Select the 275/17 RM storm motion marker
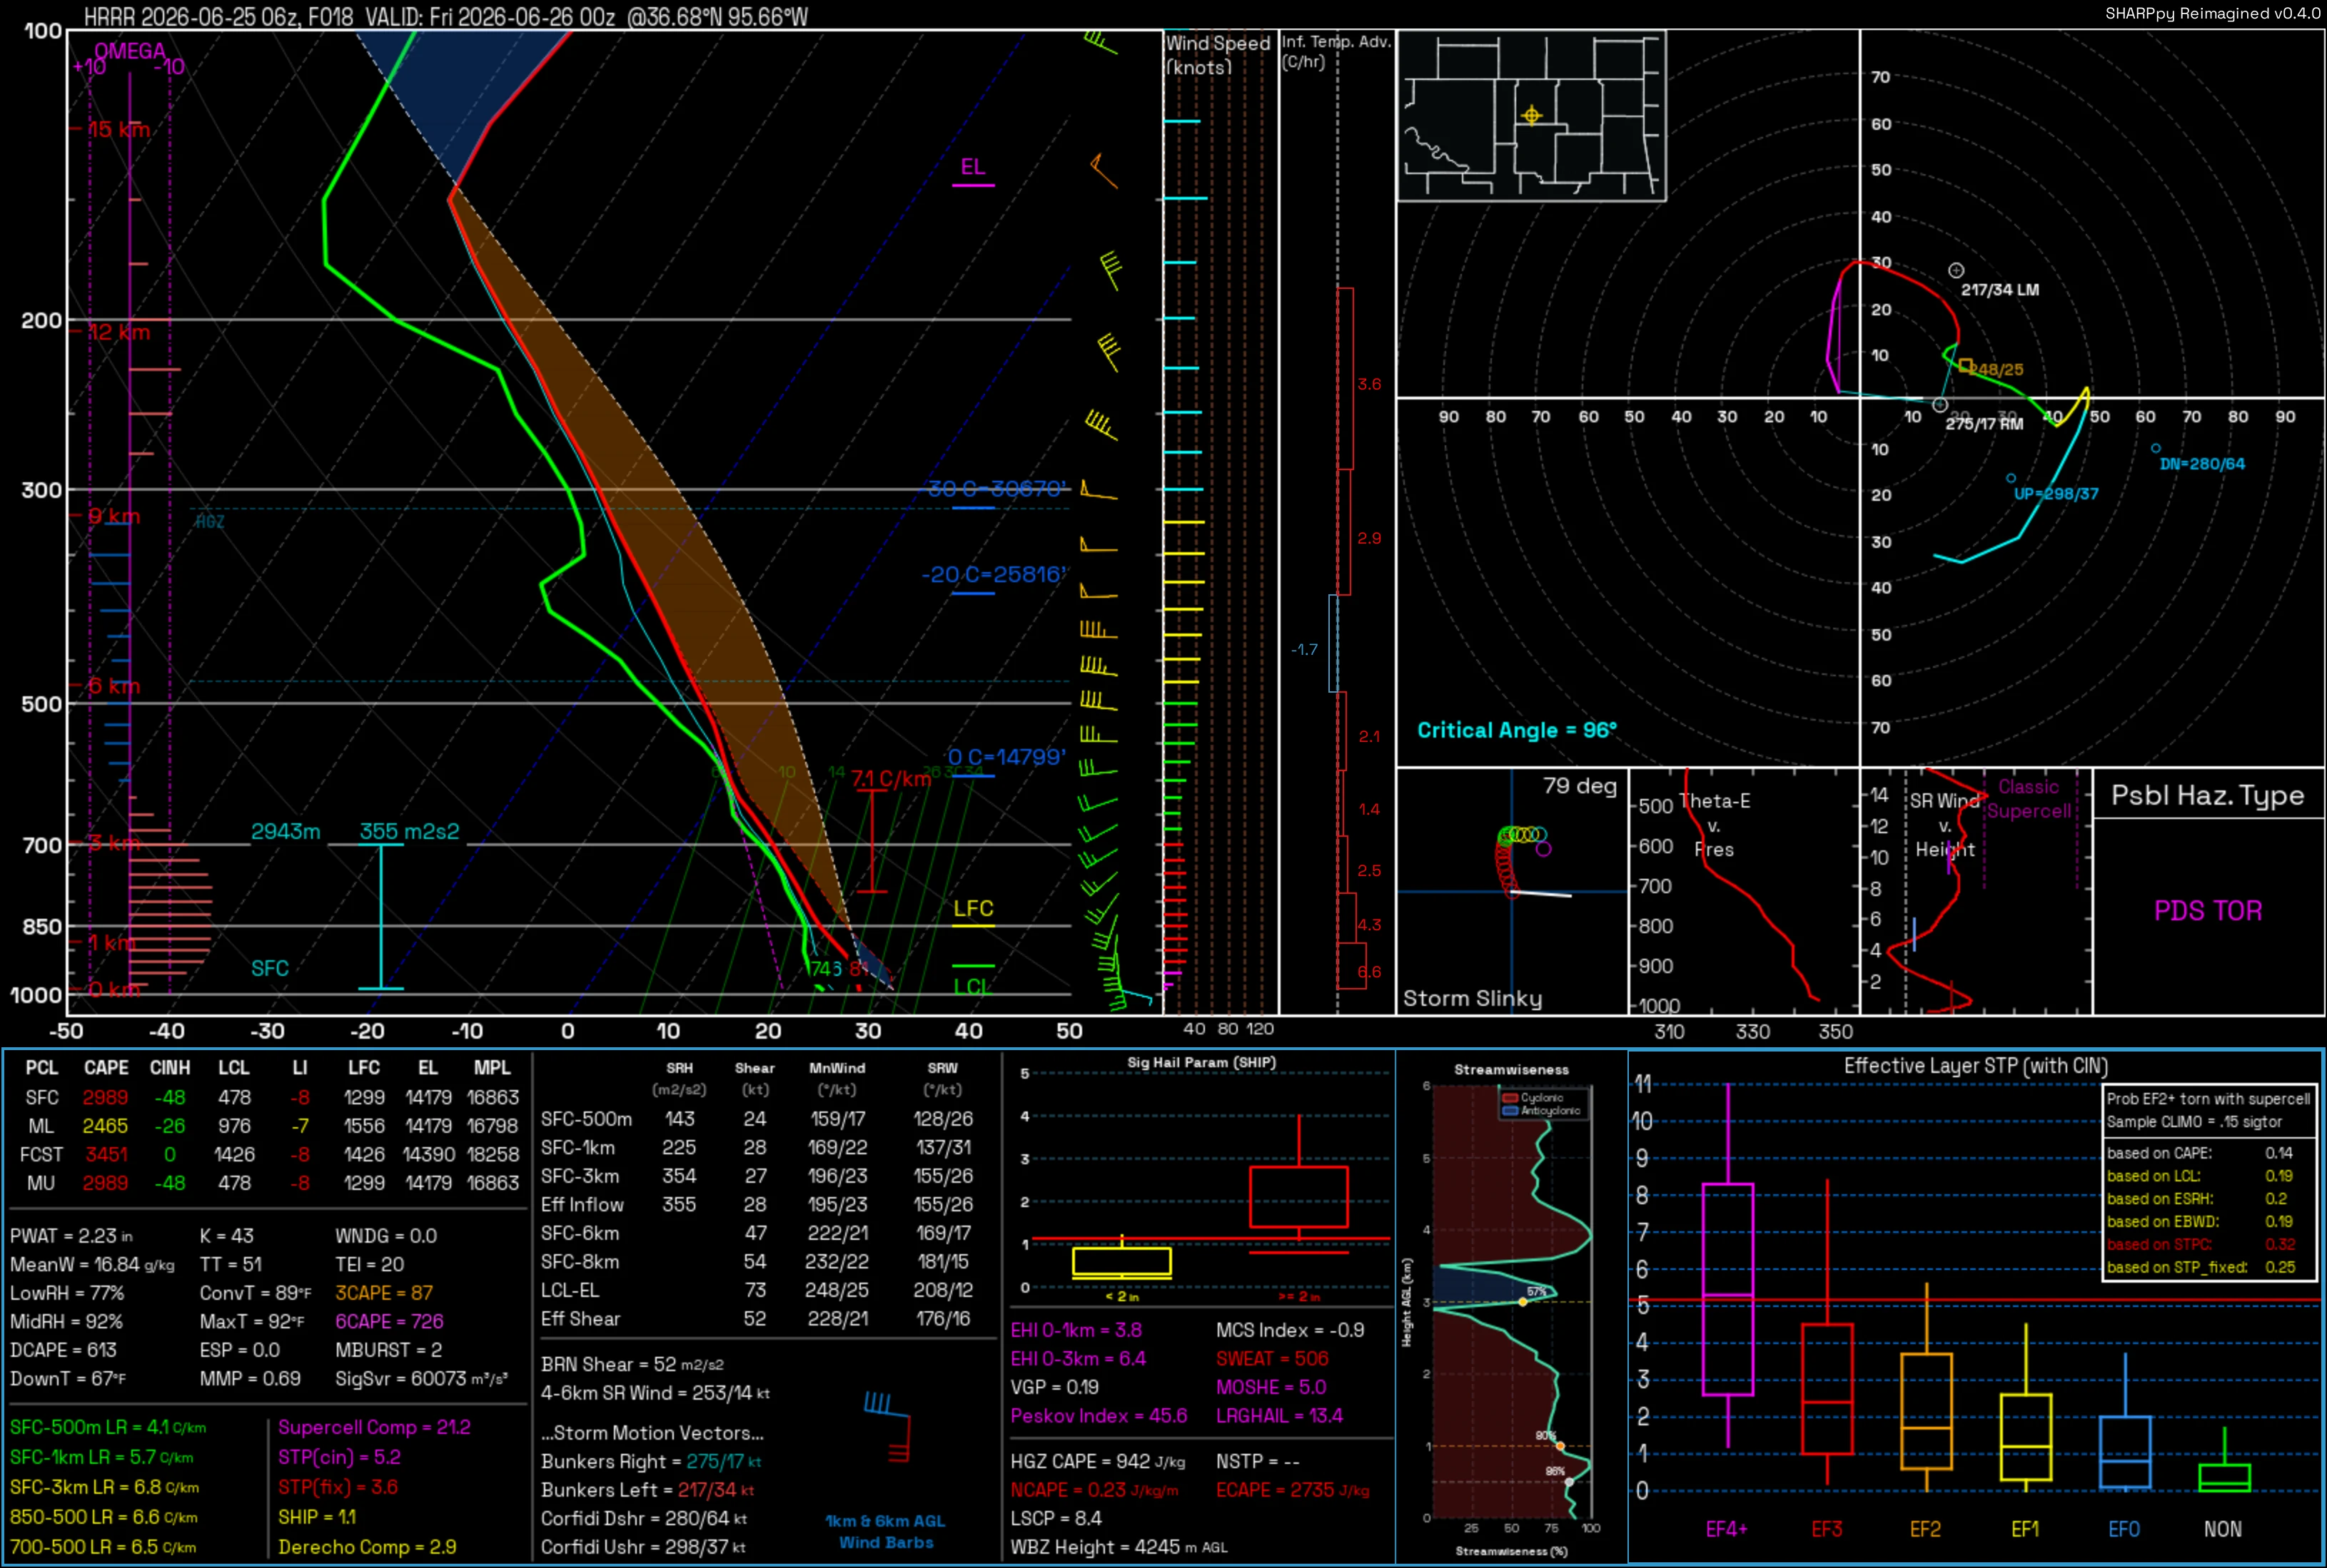Screen dimensions: 2327x1568 pos(1940,405)
